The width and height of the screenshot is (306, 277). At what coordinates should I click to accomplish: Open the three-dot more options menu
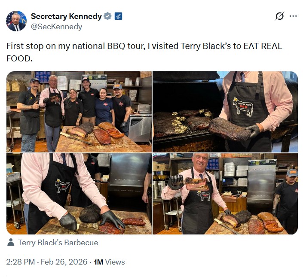[x=293, y=16]
